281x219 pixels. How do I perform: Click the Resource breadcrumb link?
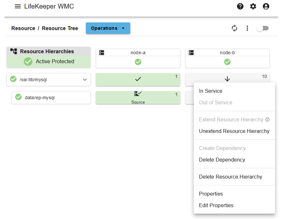point(23,28)
